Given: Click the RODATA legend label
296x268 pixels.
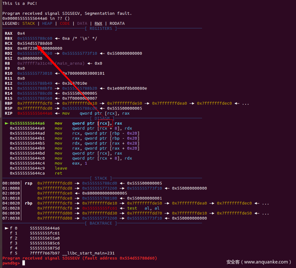Looking at the screenshot, I should pos(117,24).
